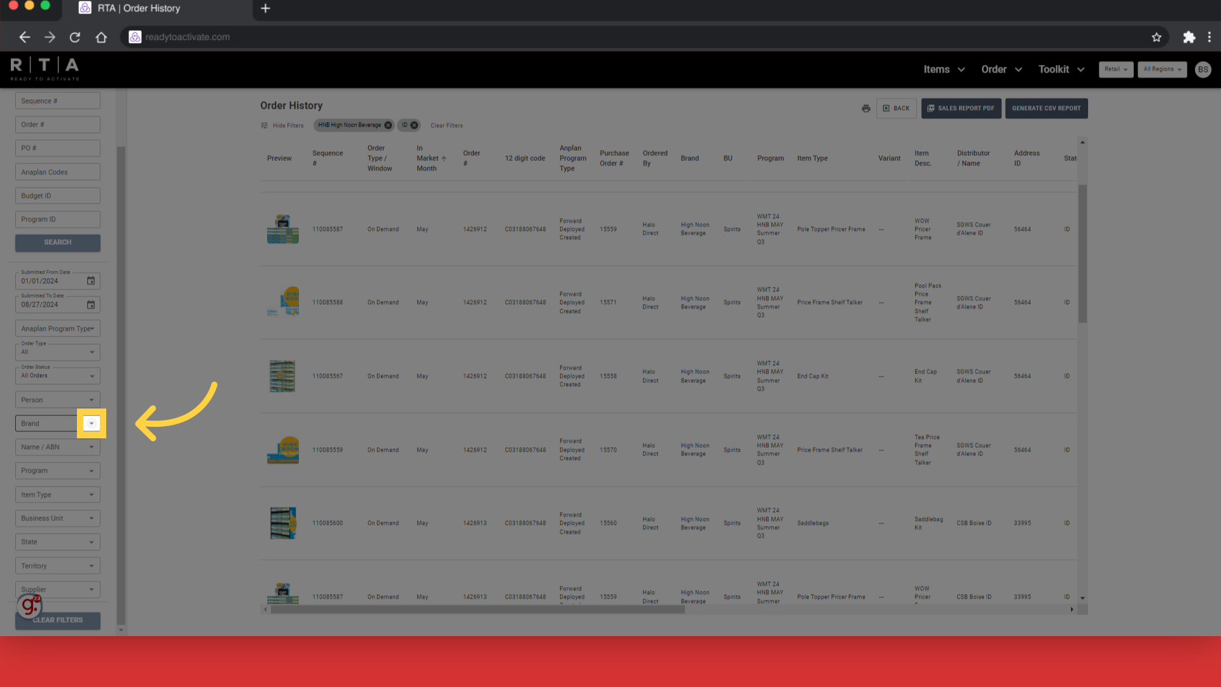The width and height of the screenshot is (1221, 687).
Task: Open thumbnail for sequence 110085567
Action: [282, 376]
